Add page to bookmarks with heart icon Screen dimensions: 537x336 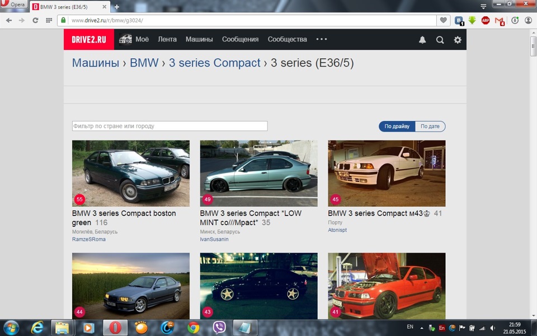[443, 20]
